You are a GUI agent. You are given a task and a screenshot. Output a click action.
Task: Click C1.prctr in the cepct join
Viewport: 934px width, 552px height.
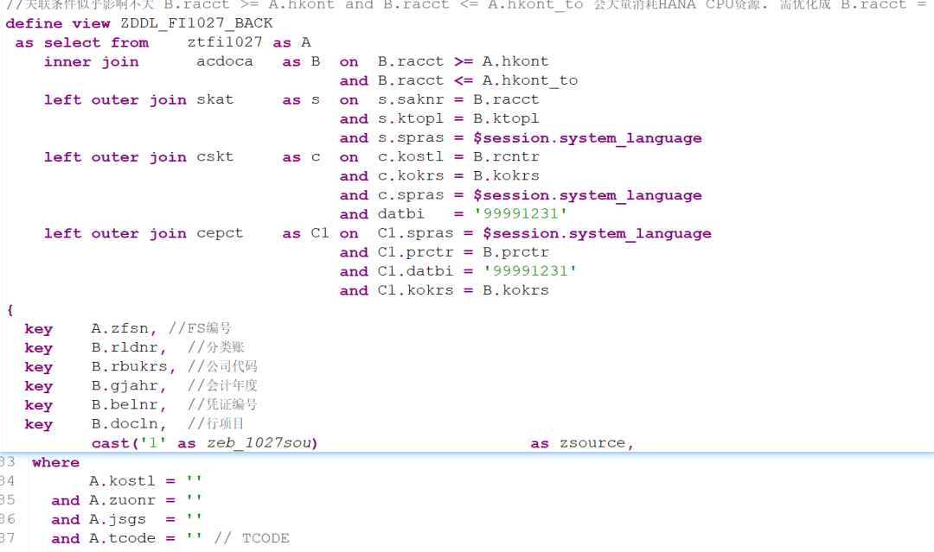pos(415,252)
